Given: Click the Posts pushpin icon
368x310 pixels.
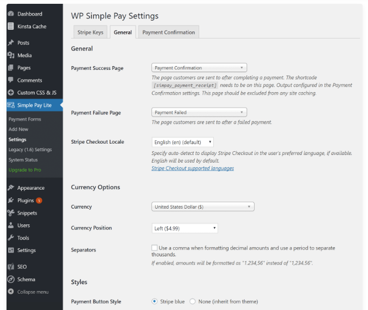Looking at the screenshot, I should pyautogui.click(x=11, y=43).
